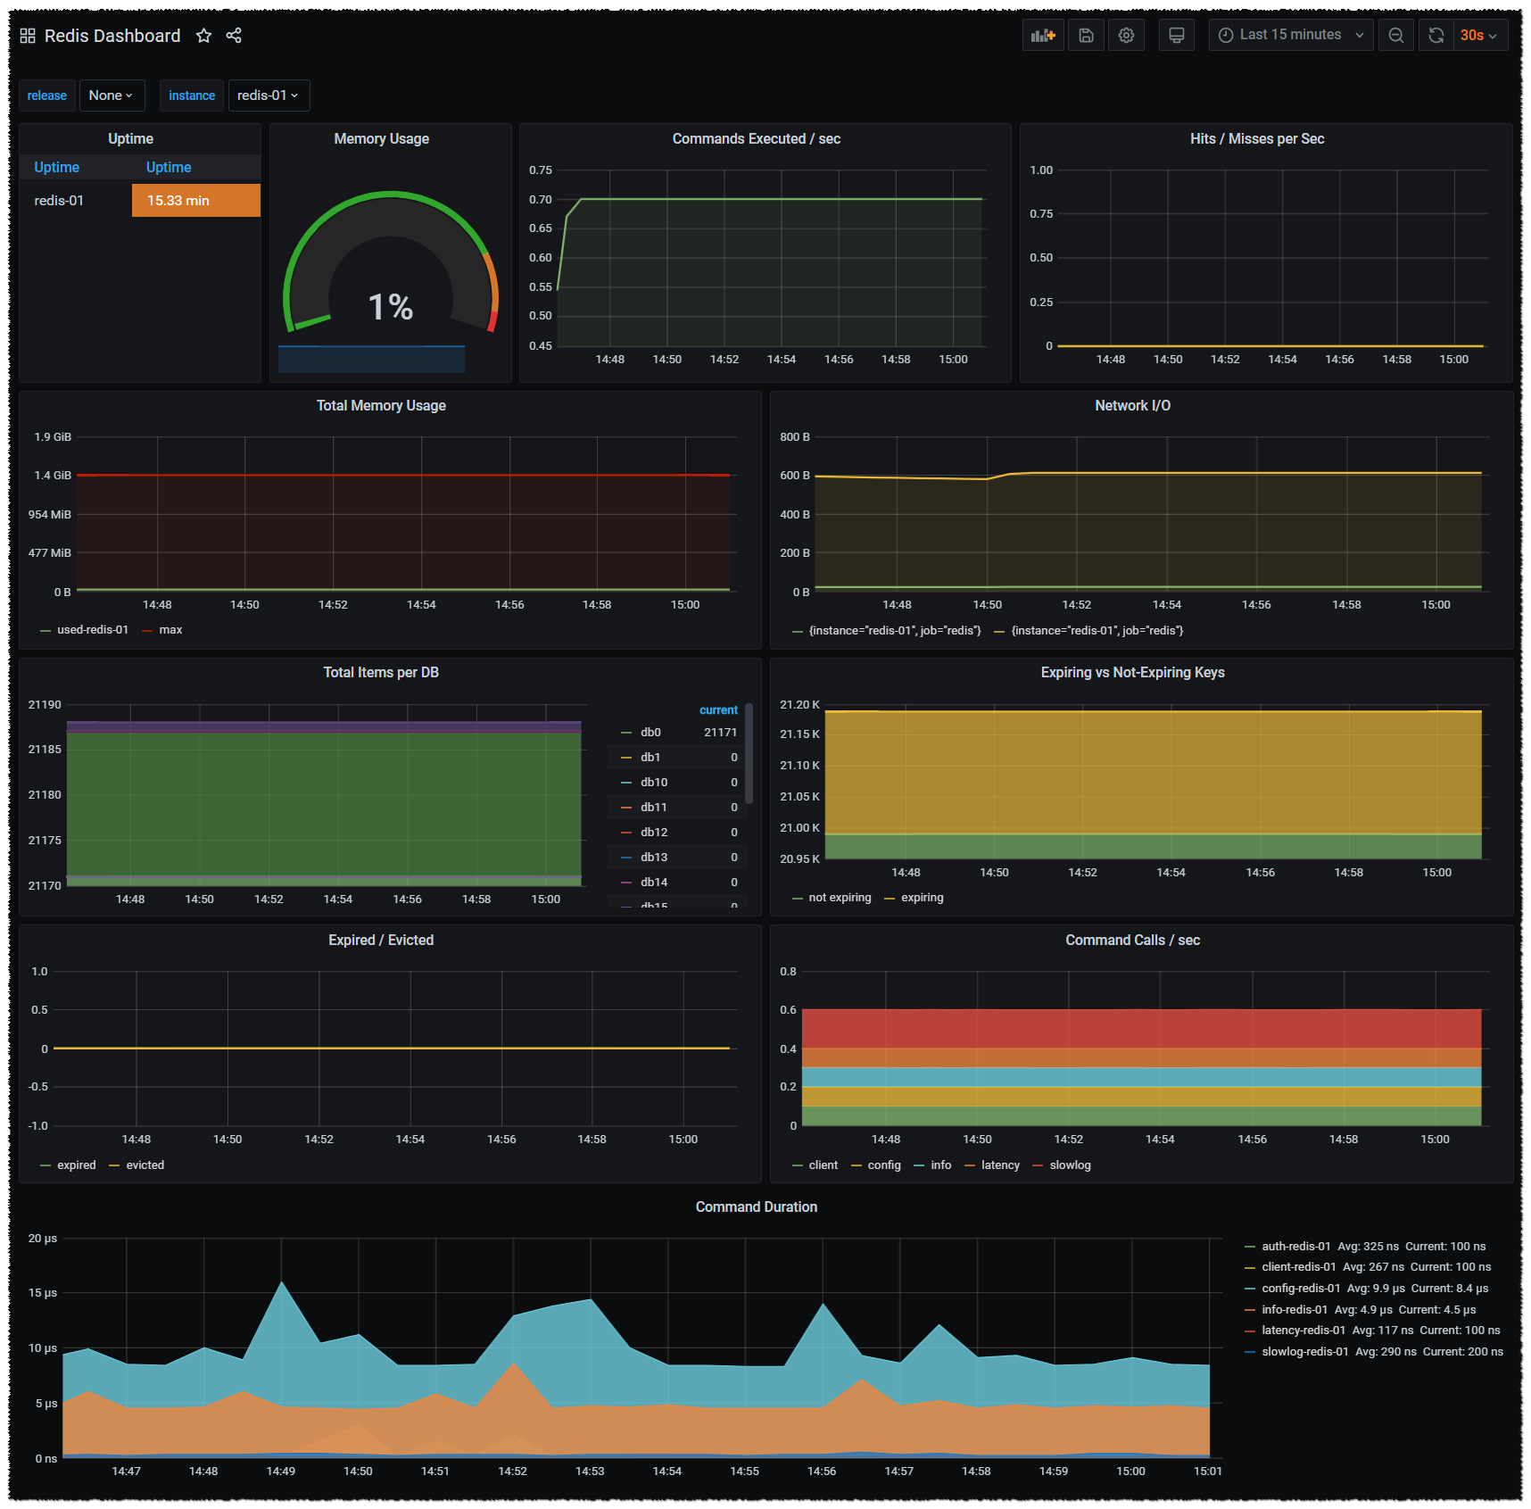The image size is (1531, 1509).
Task: Open the instance redis-01 dropdown
Action: click(269, 95)
